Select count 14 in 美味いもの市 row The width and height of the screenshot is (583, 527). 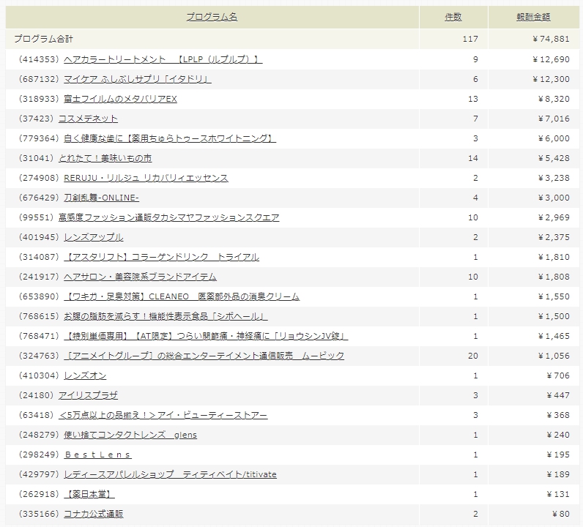pyautogui.click(x=473, y=158)
